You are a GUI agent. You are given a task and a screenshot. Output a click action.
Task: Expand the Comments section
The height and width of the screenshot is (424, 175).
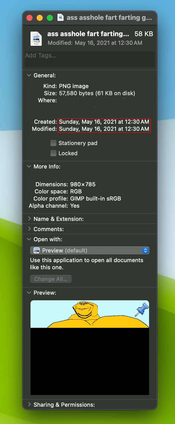pos(29,229)
